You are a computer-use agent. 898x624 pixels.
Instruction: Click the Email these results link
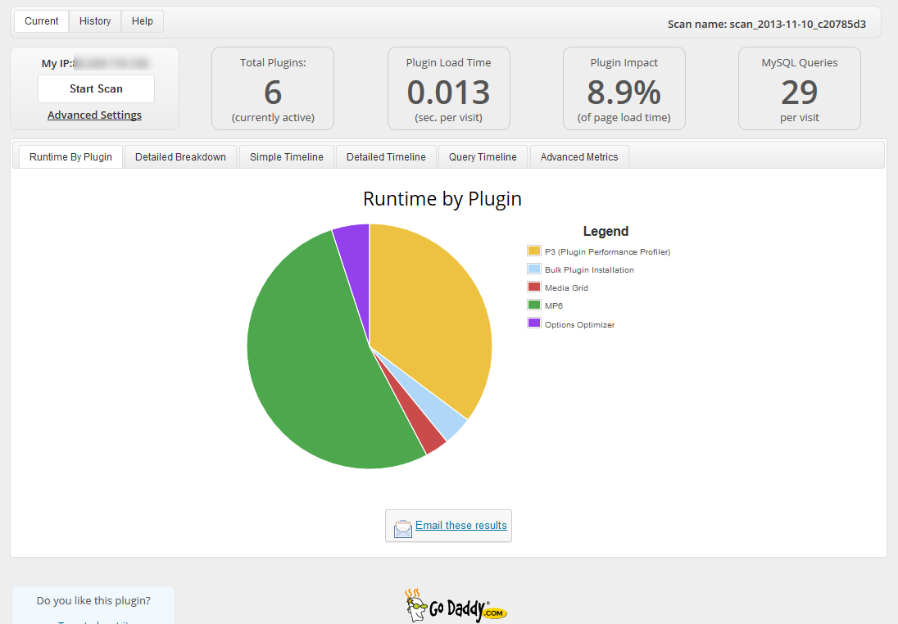pyautogui.click(x=461, y=526)
